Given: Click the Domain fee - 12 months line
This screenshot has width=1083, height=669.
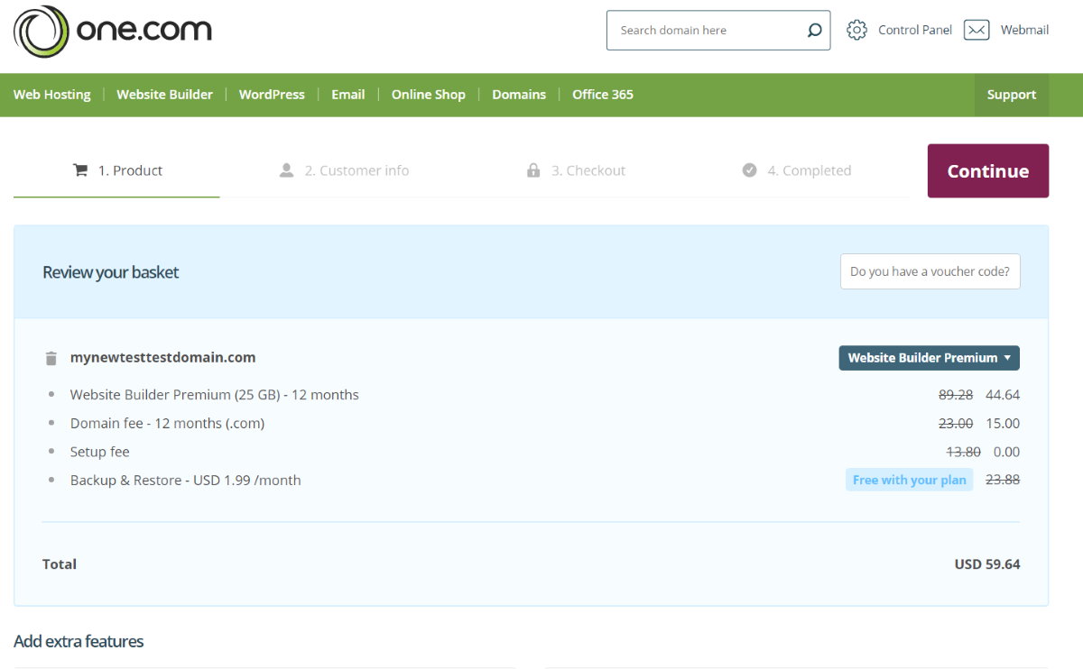Looking at the screenshot, I should (x=168, y=423).
